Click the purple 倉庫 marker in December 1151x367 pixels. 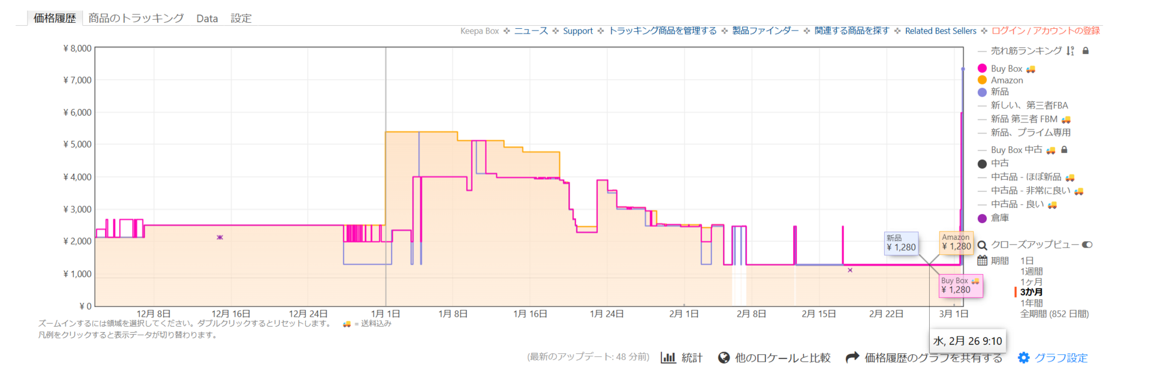(x=220, y=237)
